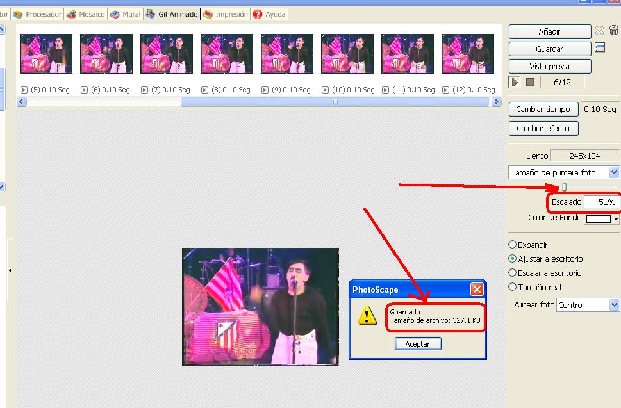The image size is (621, 408).
Task: Stop the animation playback
Action: pyautogui.click(x=530, y=83)
